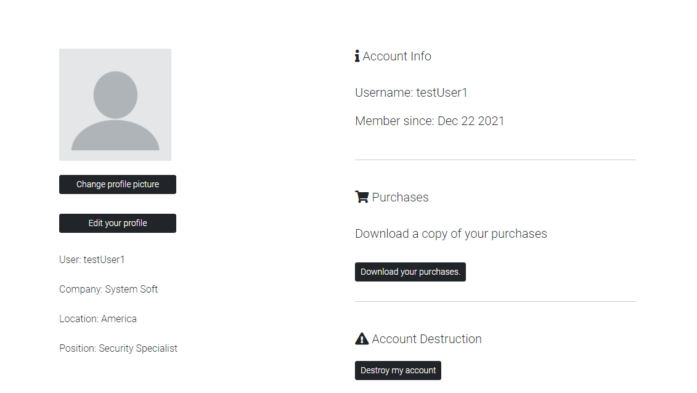The height and width of the screenshot is (393, 697).
Task: Click the Account Info icon
Action: tap(357, 57)
